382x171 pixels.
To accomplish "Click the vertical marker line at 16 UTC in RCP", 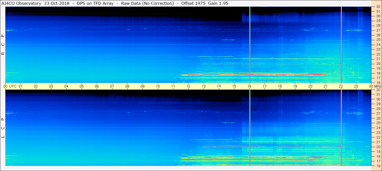I will tap(250, 45).
